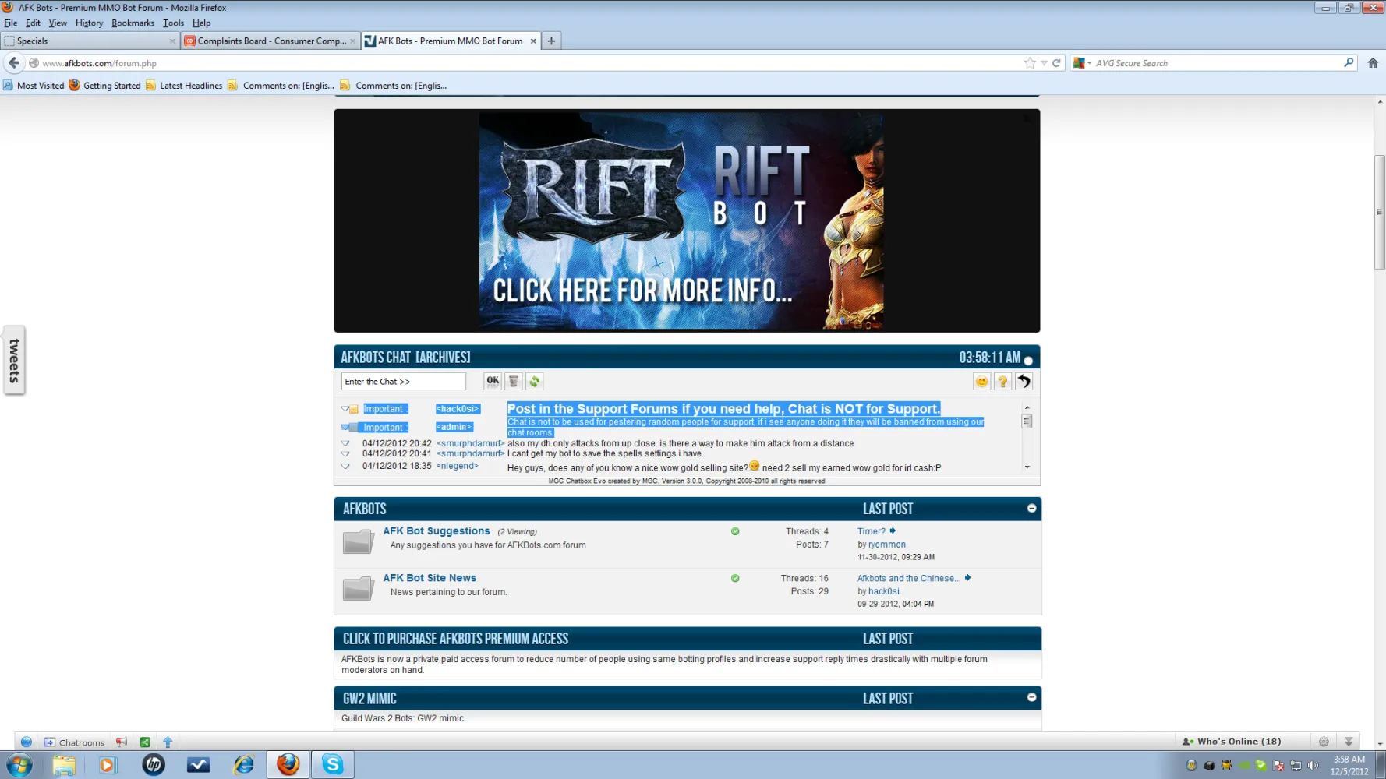Switch to the Specials tab
1386x779 pixels.
pyautogui.click(x=90, y=41)
